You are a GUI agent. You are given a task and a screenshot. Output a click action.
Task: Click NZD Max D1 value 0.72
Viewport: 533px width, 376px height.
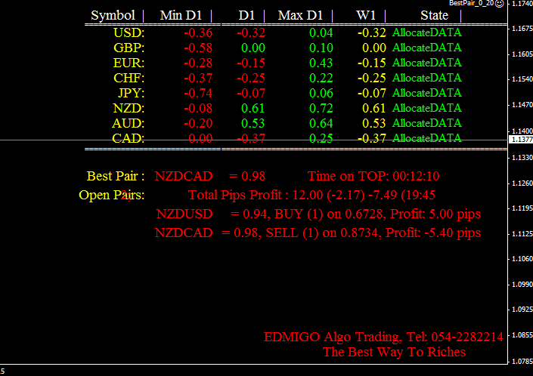(321, 108)
